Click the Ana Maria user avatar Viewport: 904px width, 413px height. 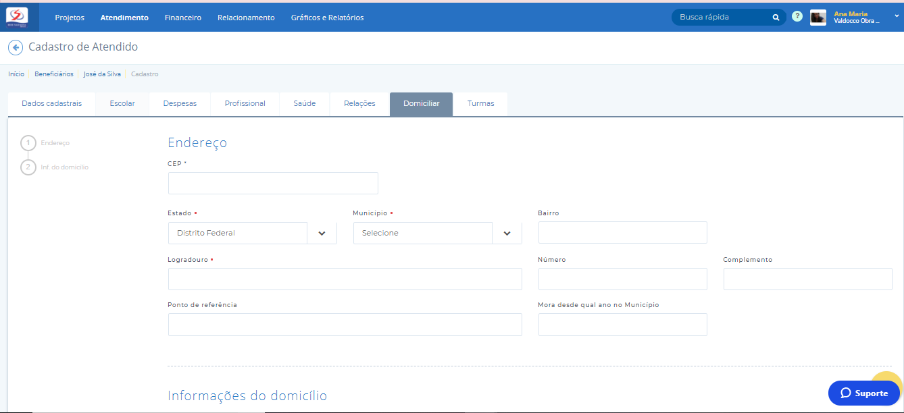818,18
